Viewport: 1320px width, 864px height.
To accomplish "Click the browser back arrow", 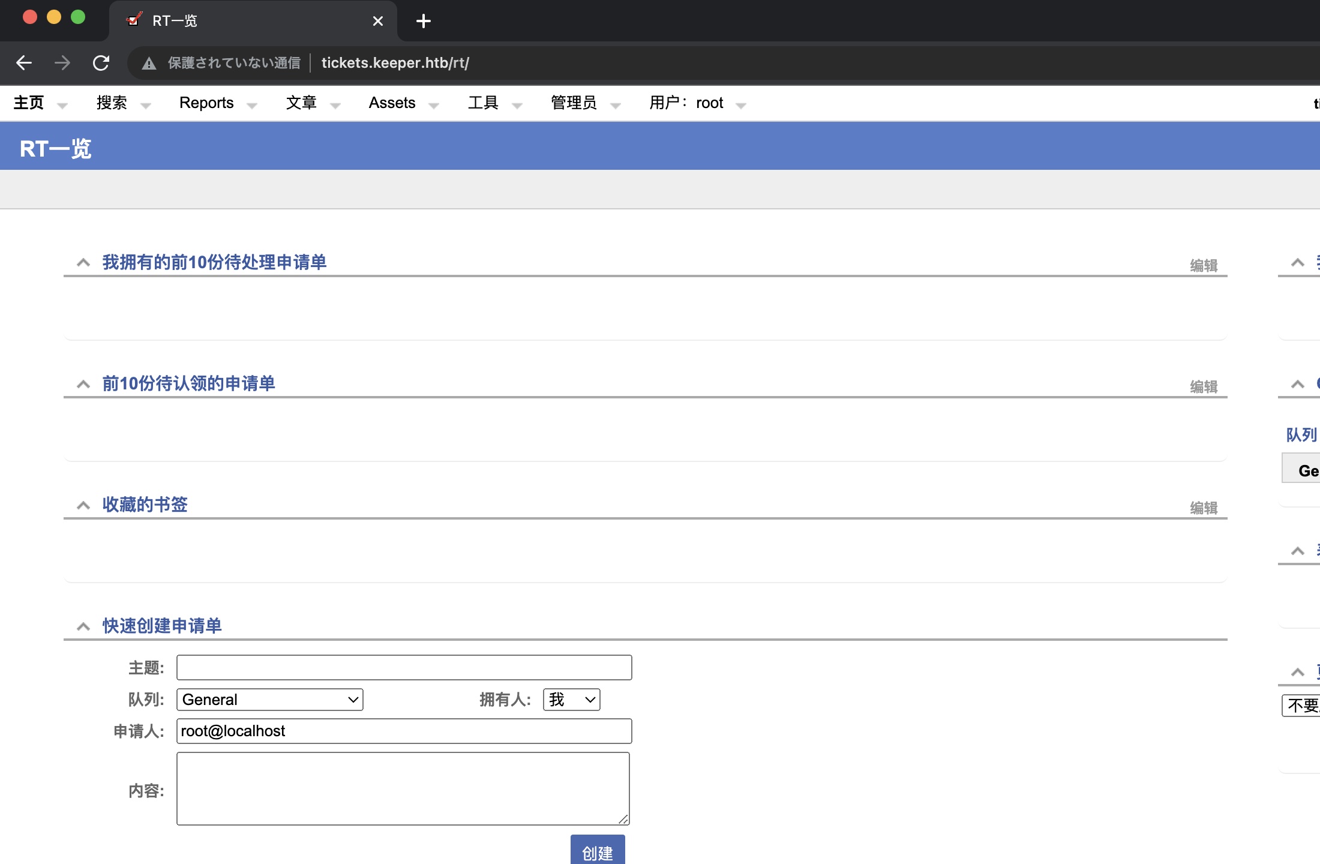I will tap(24, 63).
